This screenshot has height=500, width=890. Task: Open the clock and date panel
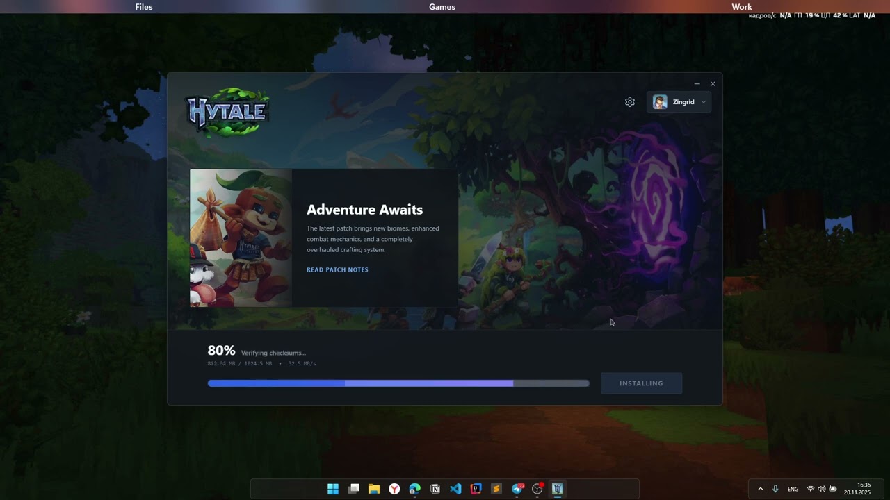click(857, 489)
